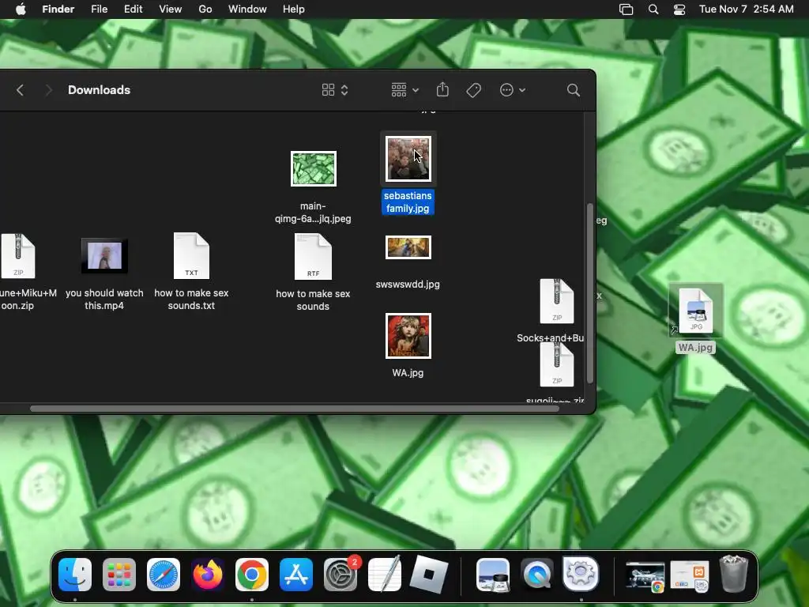Open the View menu
This screenshot has height=607, width=809.
click(x=171, y=9)
